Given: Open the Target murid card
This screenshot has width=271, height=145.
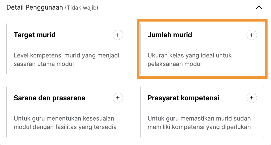Looking at the screenshot, I should [x=68, y=49].
